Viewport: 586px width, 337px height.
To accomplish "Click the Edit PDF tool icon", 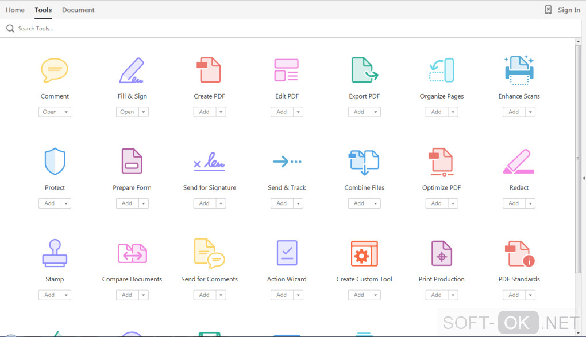I will click(x=286, y=70).
